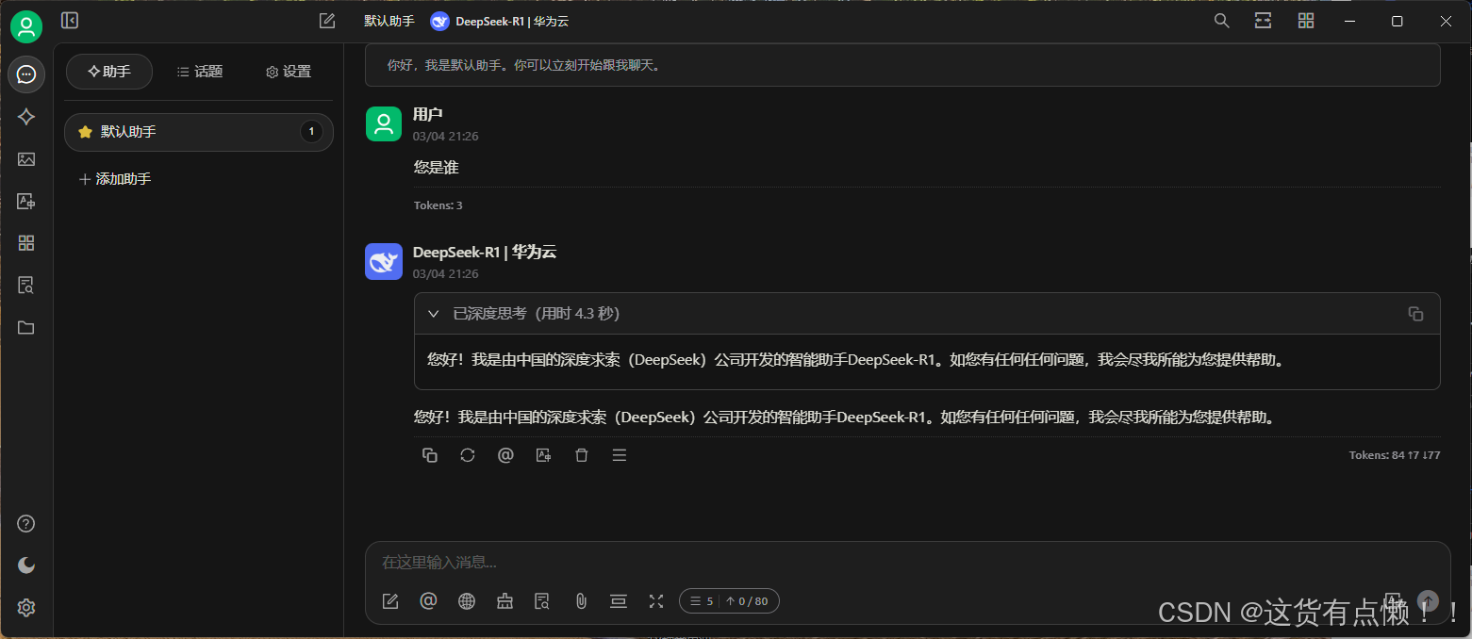Collapse the assistants side panel
1472x639 pixels.
[x=70, y=21]
